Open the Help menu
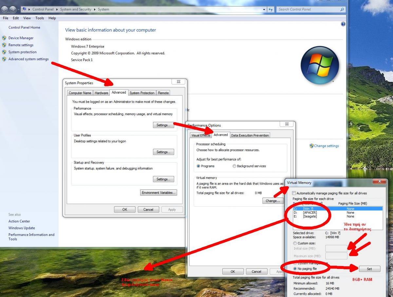The image size is (393, 297). (x=52, y=18)
